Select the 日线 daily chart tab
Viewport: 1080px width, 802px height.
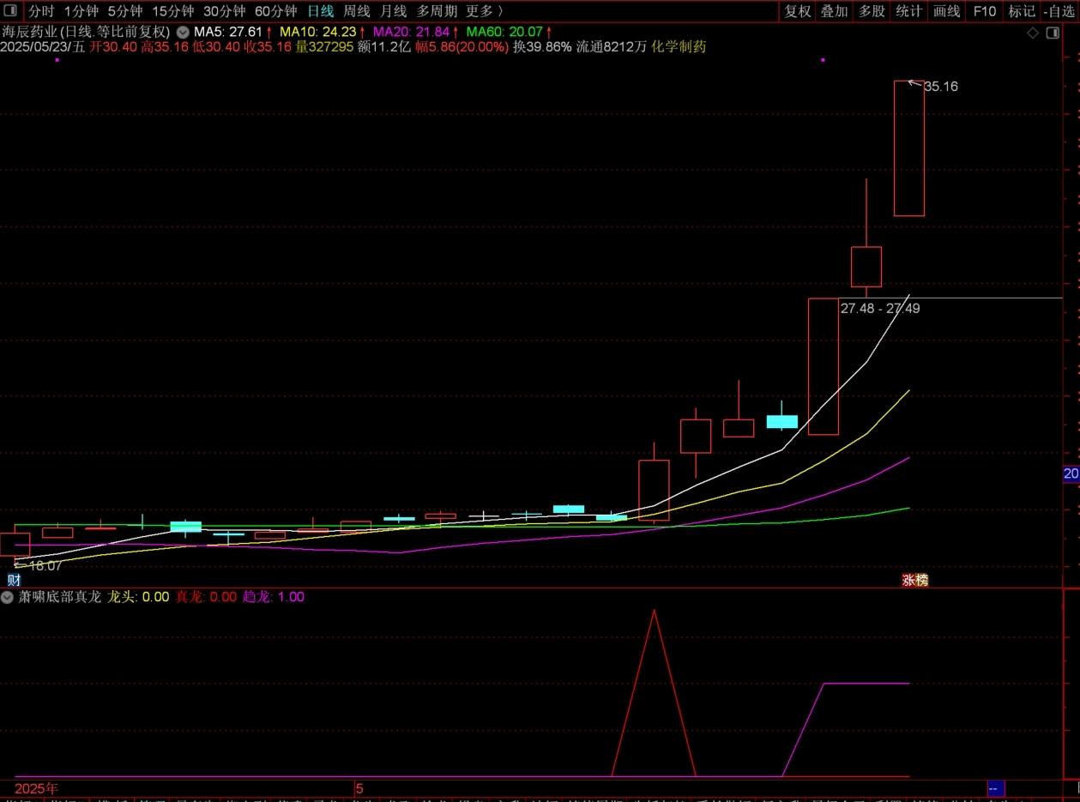(x=321, y=11)
